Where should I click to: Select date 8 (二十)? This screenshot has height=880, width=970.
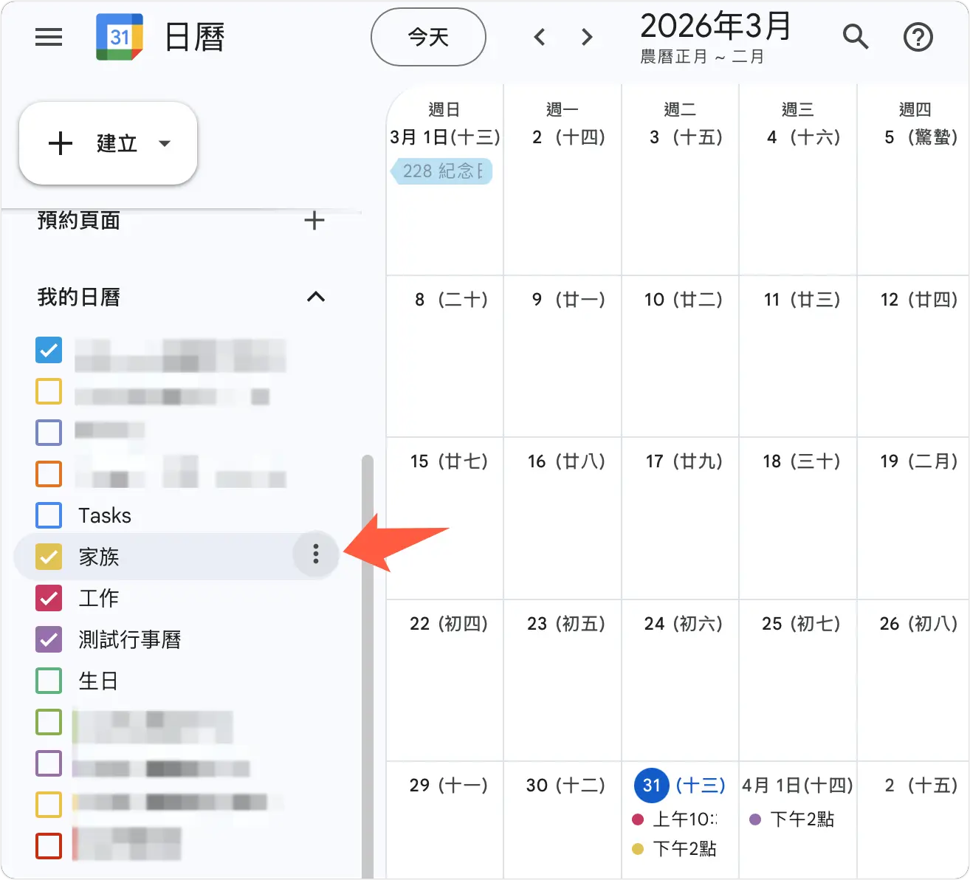[451, 300]
